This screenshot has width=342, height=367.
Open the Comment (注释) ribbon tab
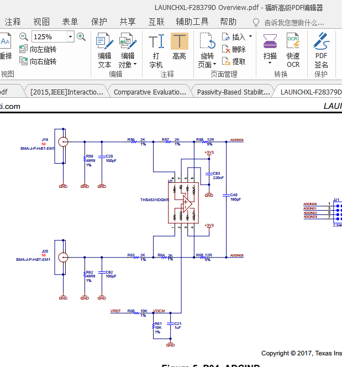pyautogui.click(x=13, y=22)
